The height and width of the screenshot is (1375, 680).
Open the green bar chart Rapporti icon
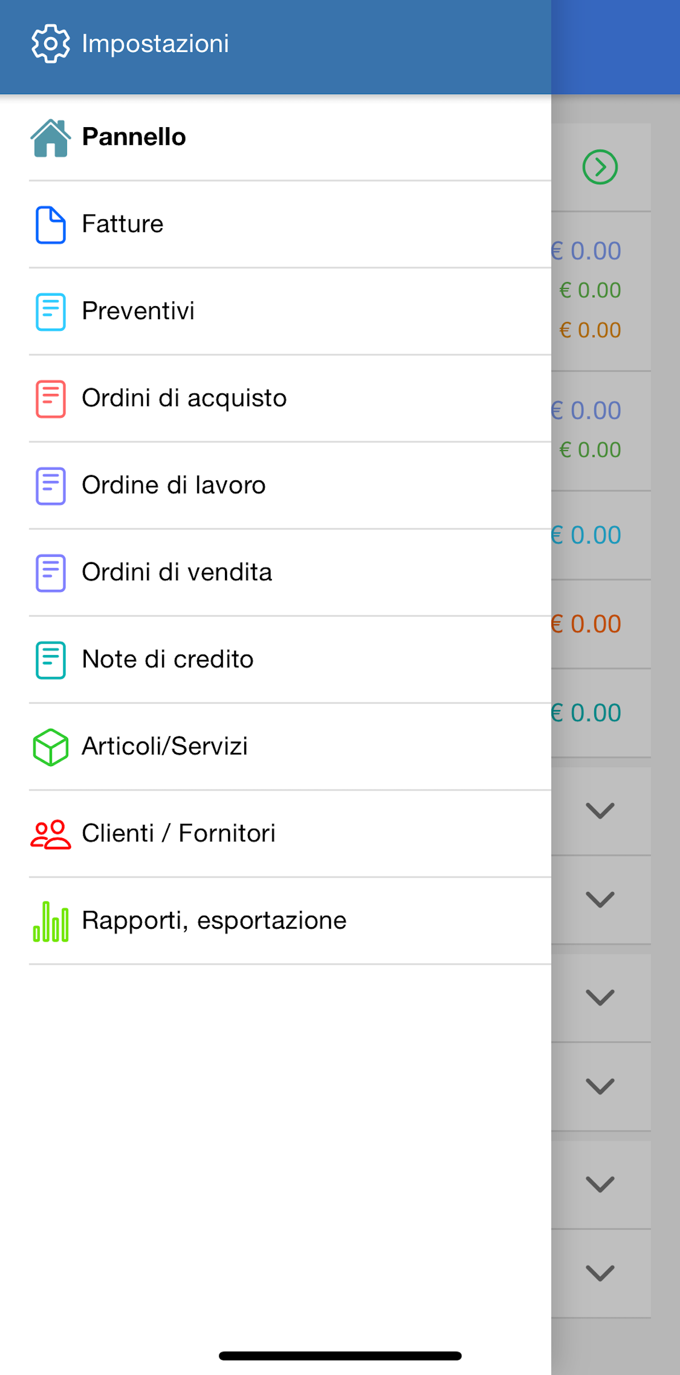pos(50,921)
